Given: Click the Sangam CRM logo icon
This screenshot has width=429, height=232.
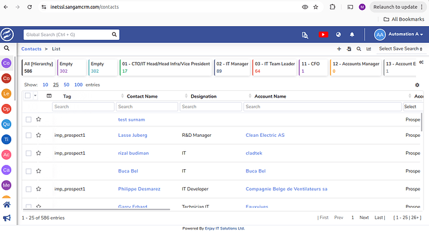Looking at the screenshot, I should [x=7, y=35].
